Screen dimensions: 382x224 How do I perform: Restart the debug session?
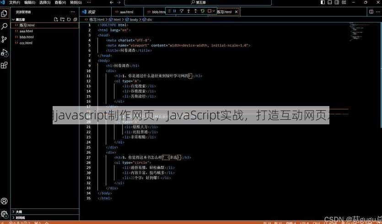pyautogui.click(x=203, y=11)
